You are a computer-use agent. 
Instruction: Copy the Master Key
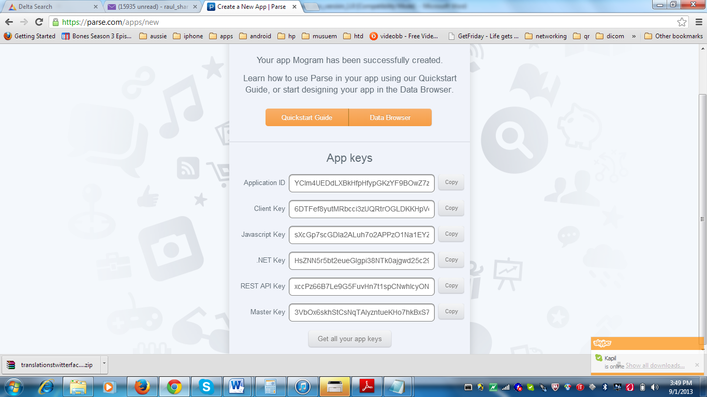point(451,312)
